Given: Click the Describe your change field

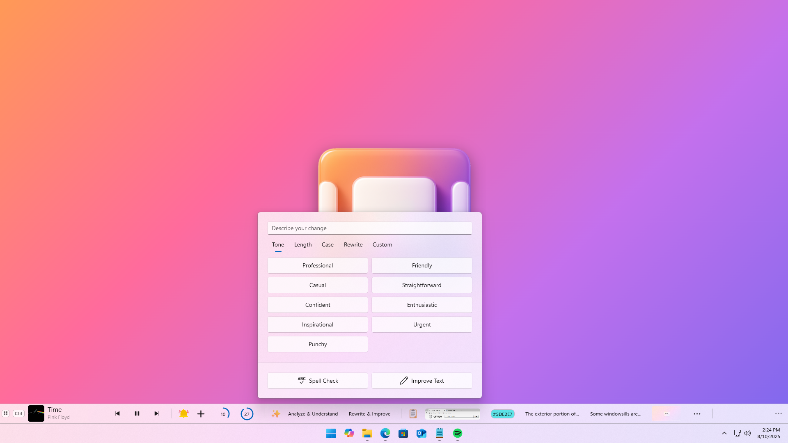Looking at the screenshot, I should point(369,228).
